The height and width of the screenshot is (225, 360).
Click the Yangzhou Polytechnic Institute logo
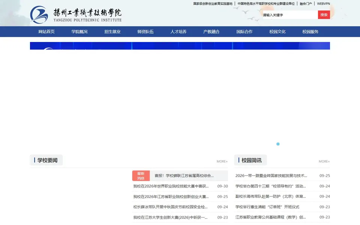pyautogui.click(x=76, y=15)
